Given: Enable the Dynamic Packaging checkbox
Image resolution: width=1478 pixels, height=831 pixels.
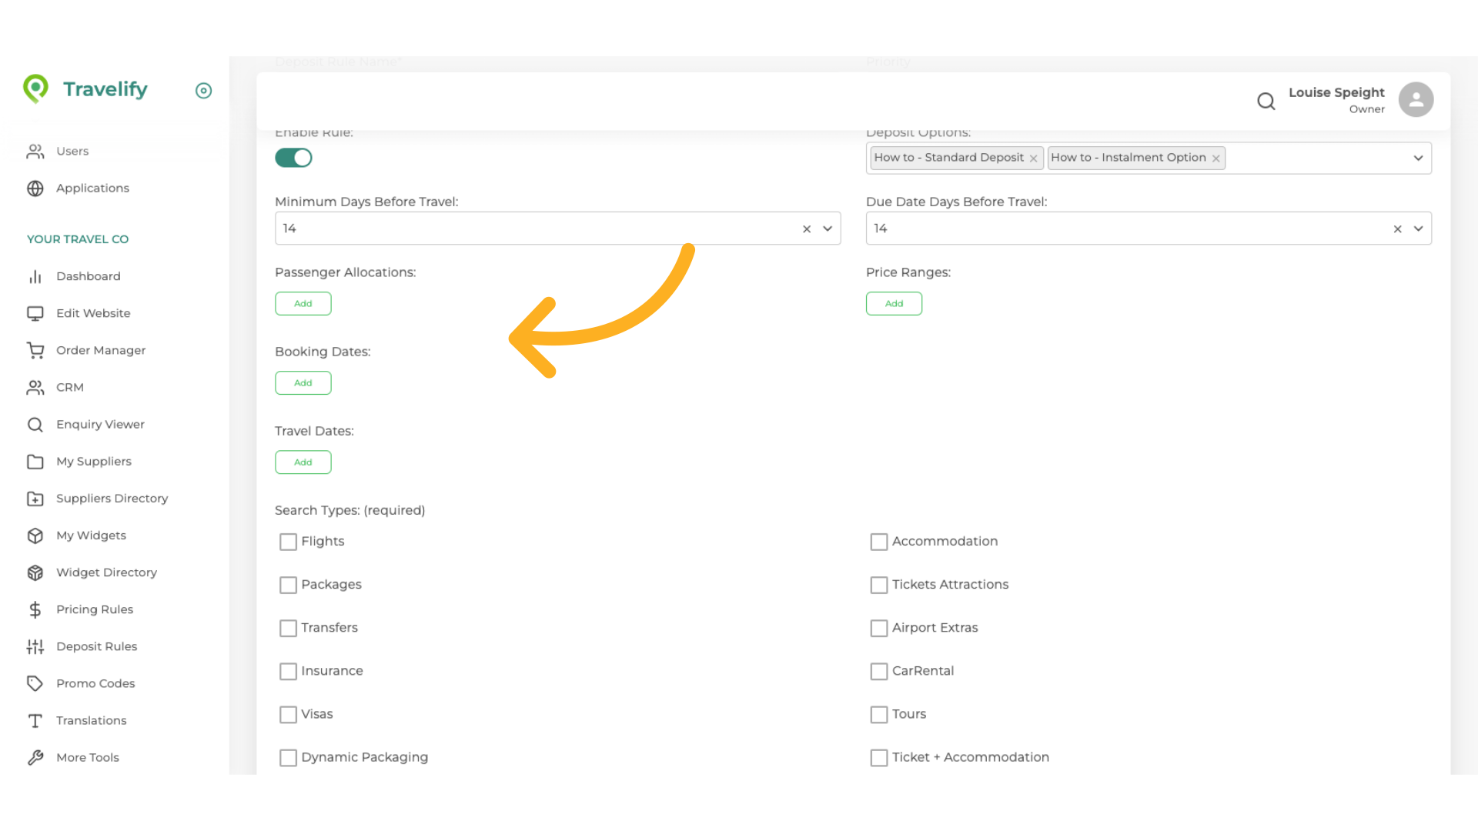Looking at the screenshot, I should 288,758.
